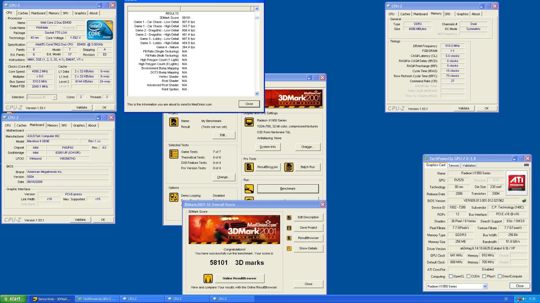Click the BIOS save chip icon in GPU-Z
The image size is (540, 303).
[x=524, y=201]
